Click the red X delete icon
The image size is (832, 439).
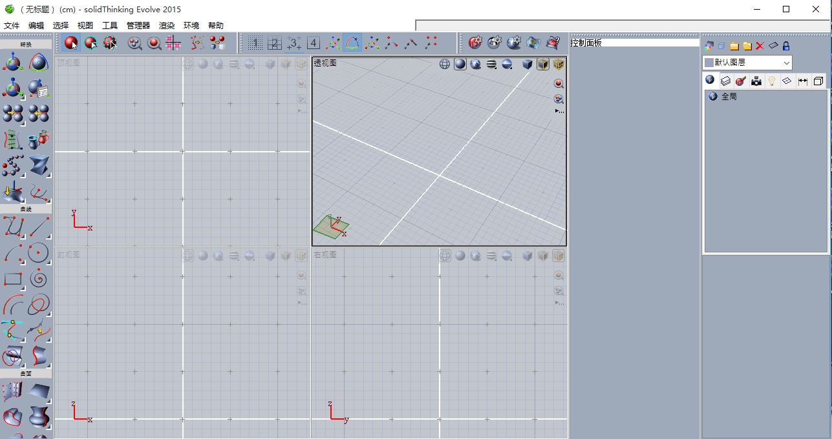[760, 46]
